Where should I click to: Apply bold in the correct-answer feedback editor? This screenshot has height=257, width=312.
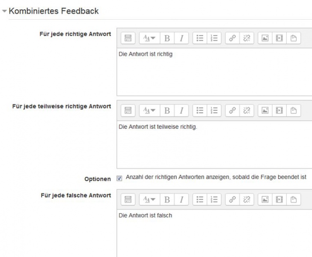pos(167,38)
